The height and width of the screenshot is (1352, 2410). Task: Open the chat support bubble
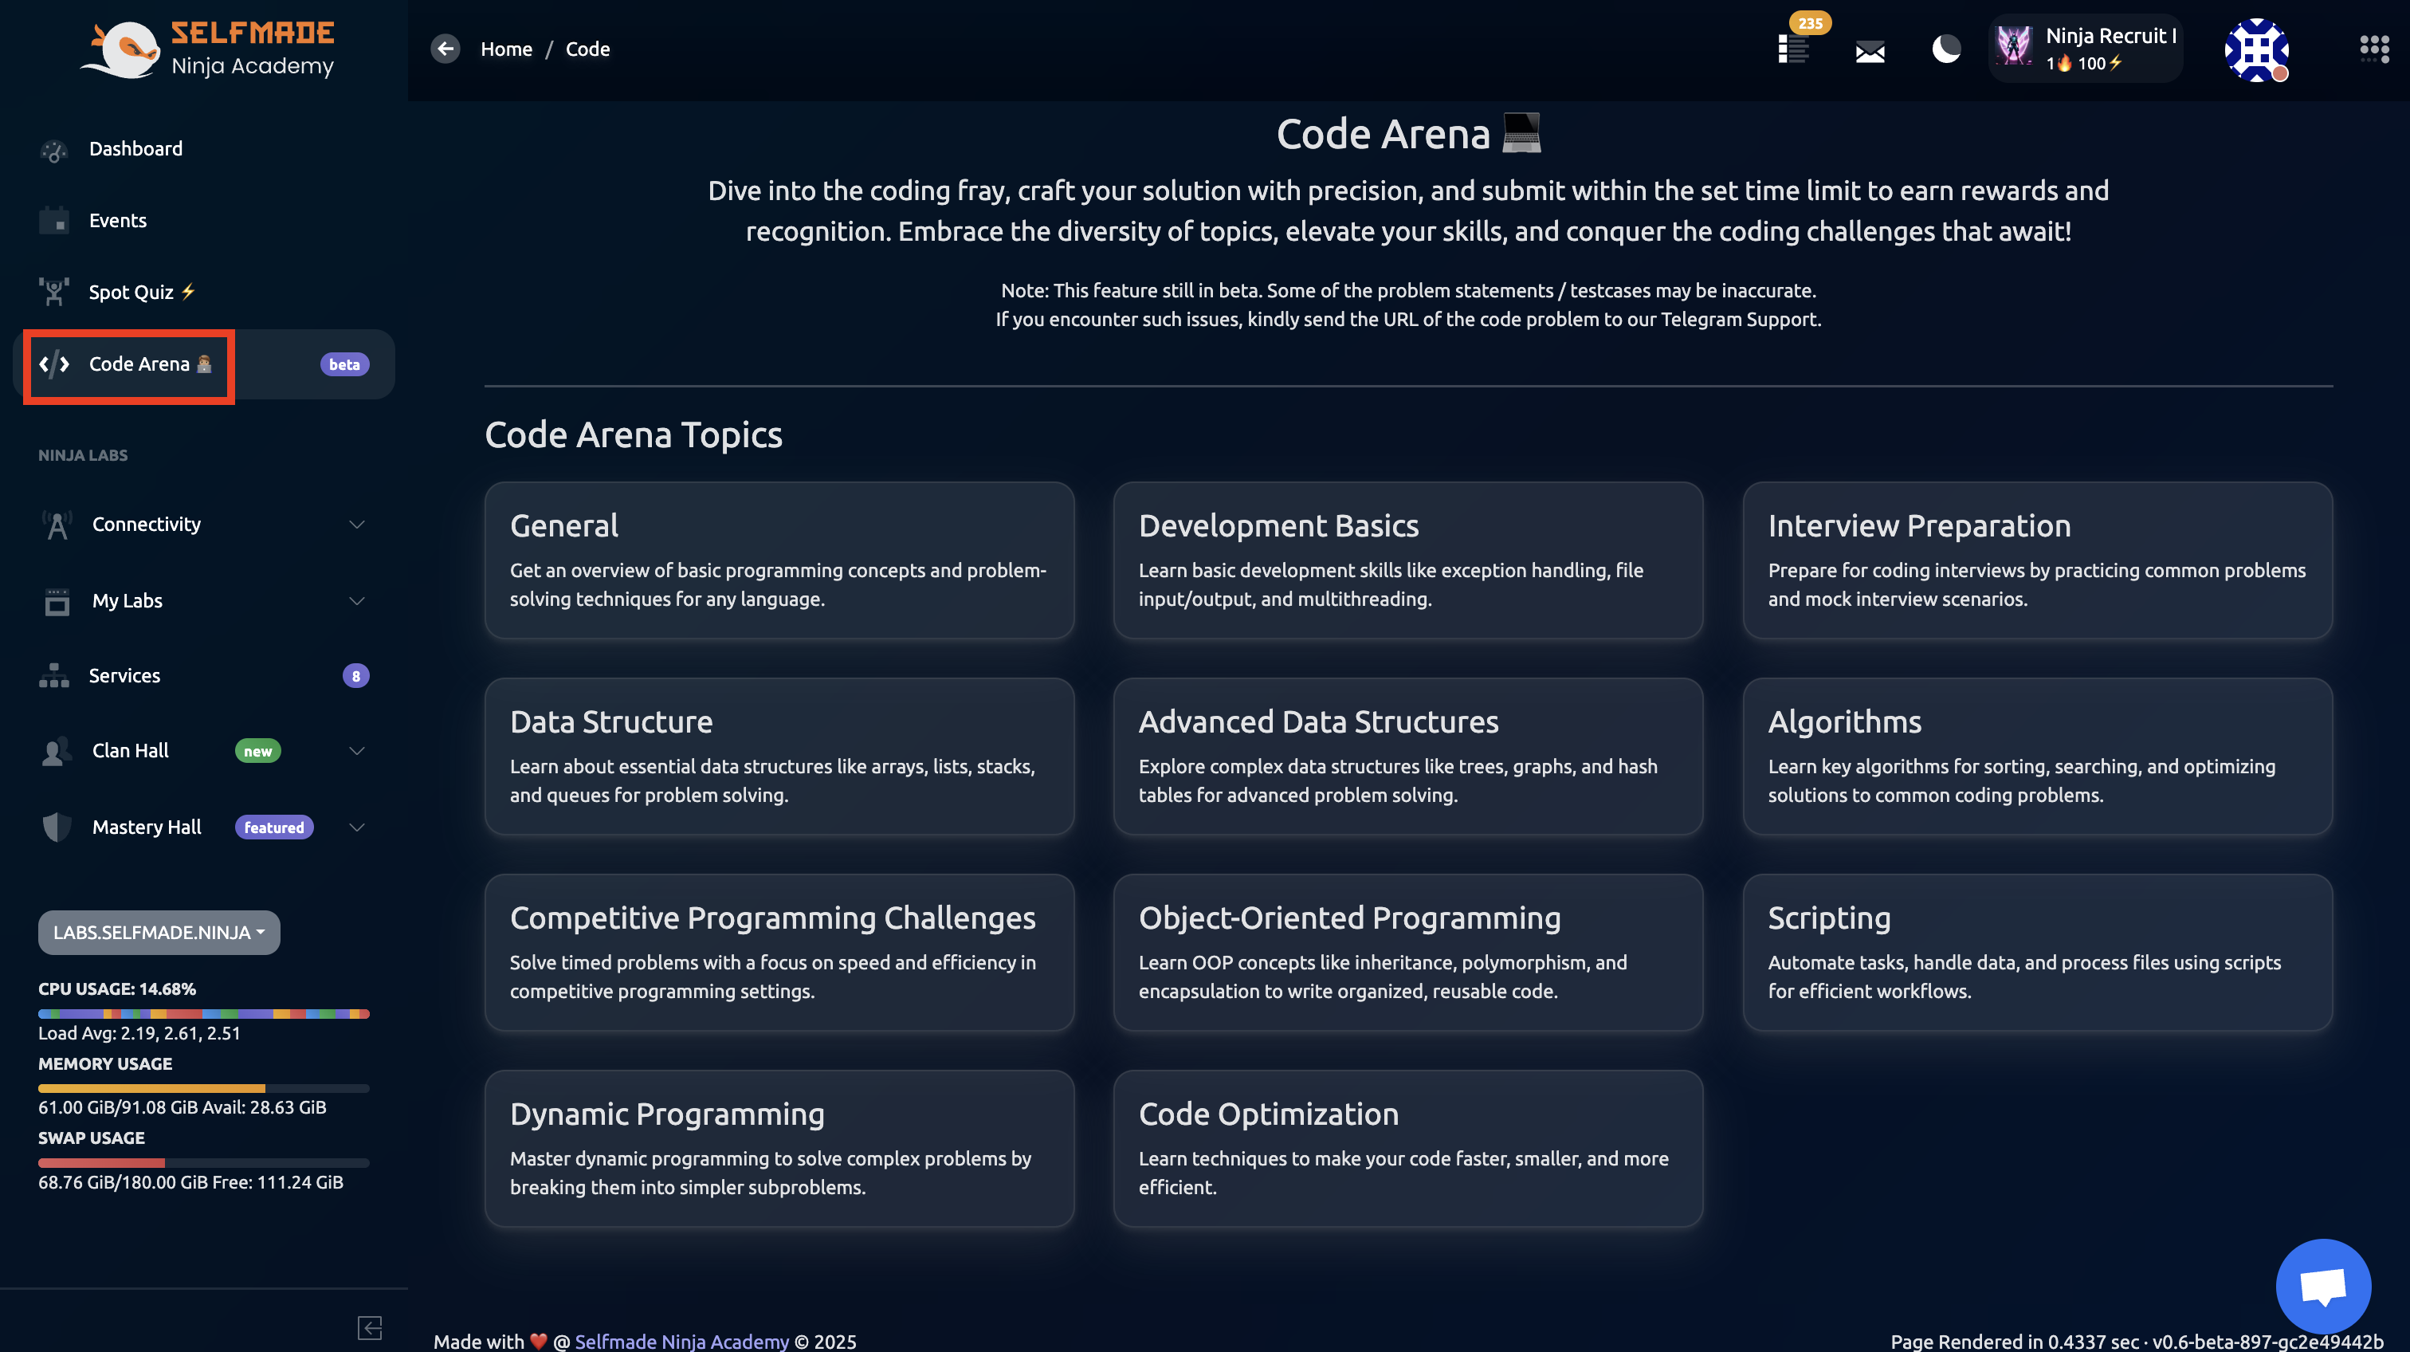tap(2323, 1286)
